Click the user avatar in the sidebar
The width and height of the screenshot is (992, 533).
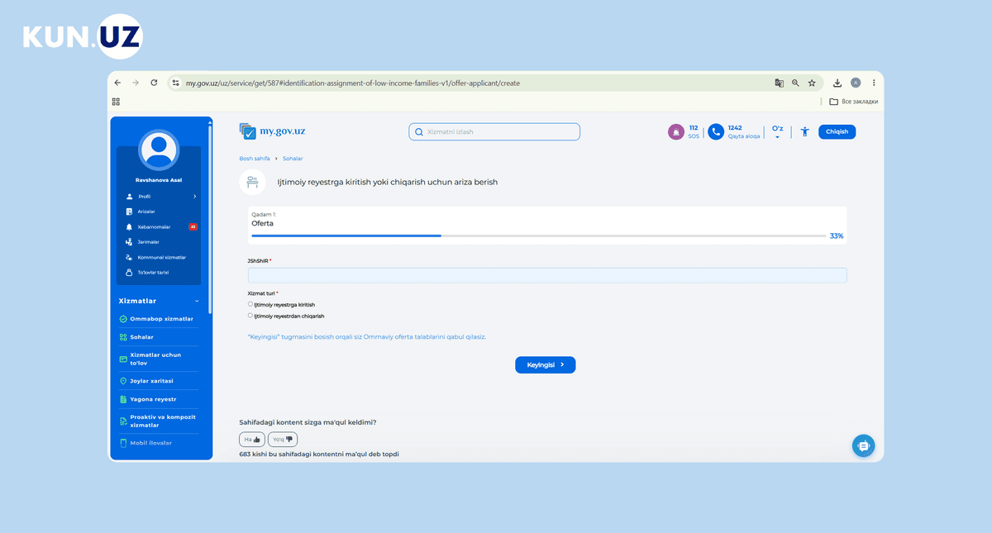tap(158, 150)
